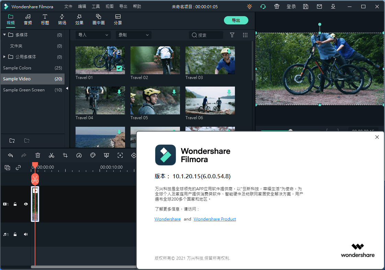Open the speed gauge icon
Image resolution: width=385 pixels, height=270 pixels.
[x=79, y=155]
